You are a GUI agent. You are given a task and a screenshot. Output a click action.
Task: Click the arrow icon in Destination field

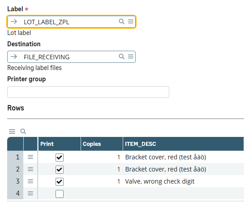(x=14, y=57)
